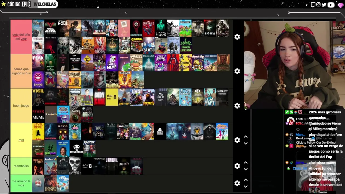The width and height of the screenshot is (345, 194).
Task: Select the Mage Arena tile
Action: (x=98, y=131)
